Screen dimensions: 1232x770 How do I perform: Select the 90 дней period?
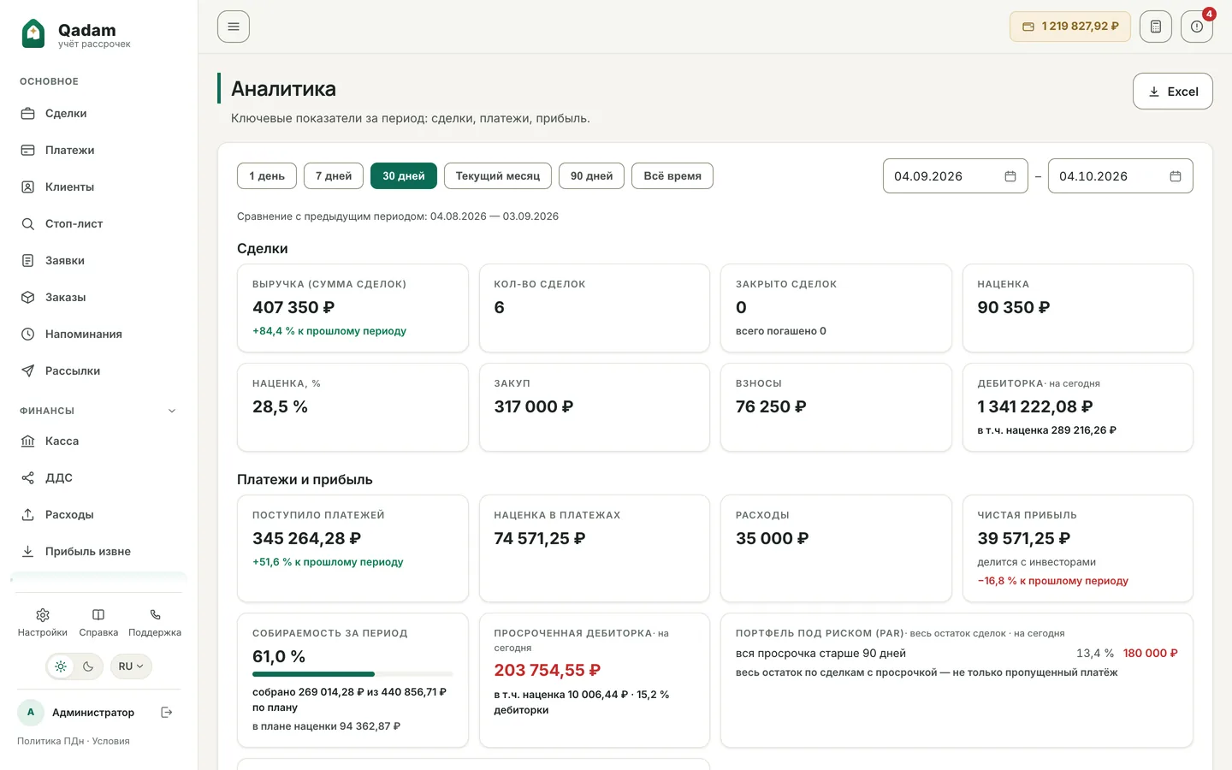(592, 176)
